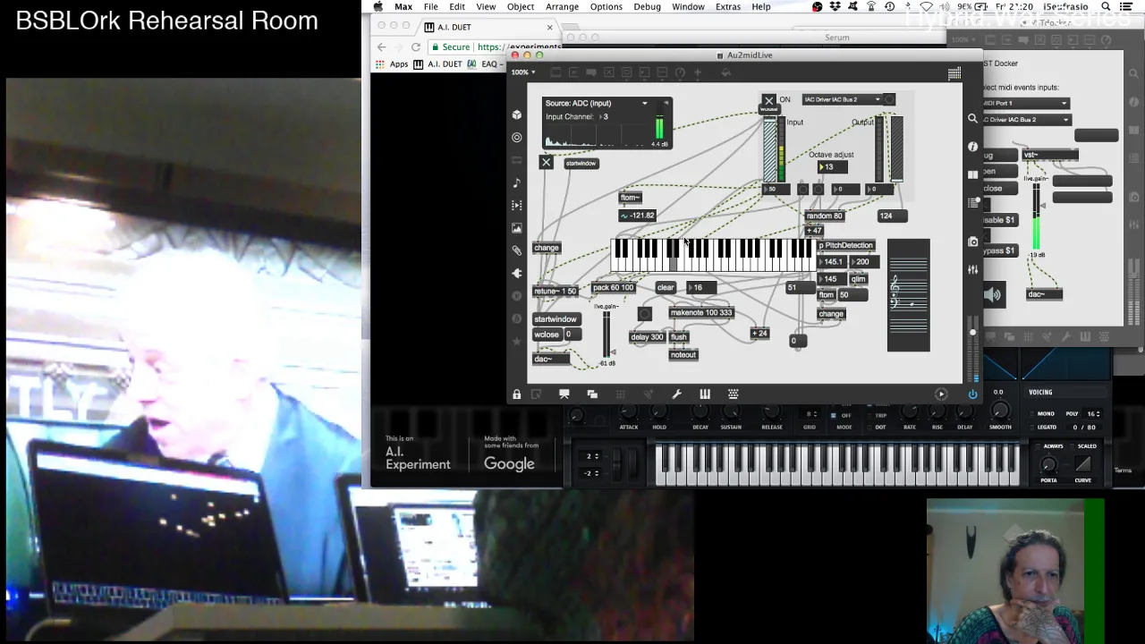Open Spotlight search in menu bar
This screenshot has width=1145, height=644.
1106,6
